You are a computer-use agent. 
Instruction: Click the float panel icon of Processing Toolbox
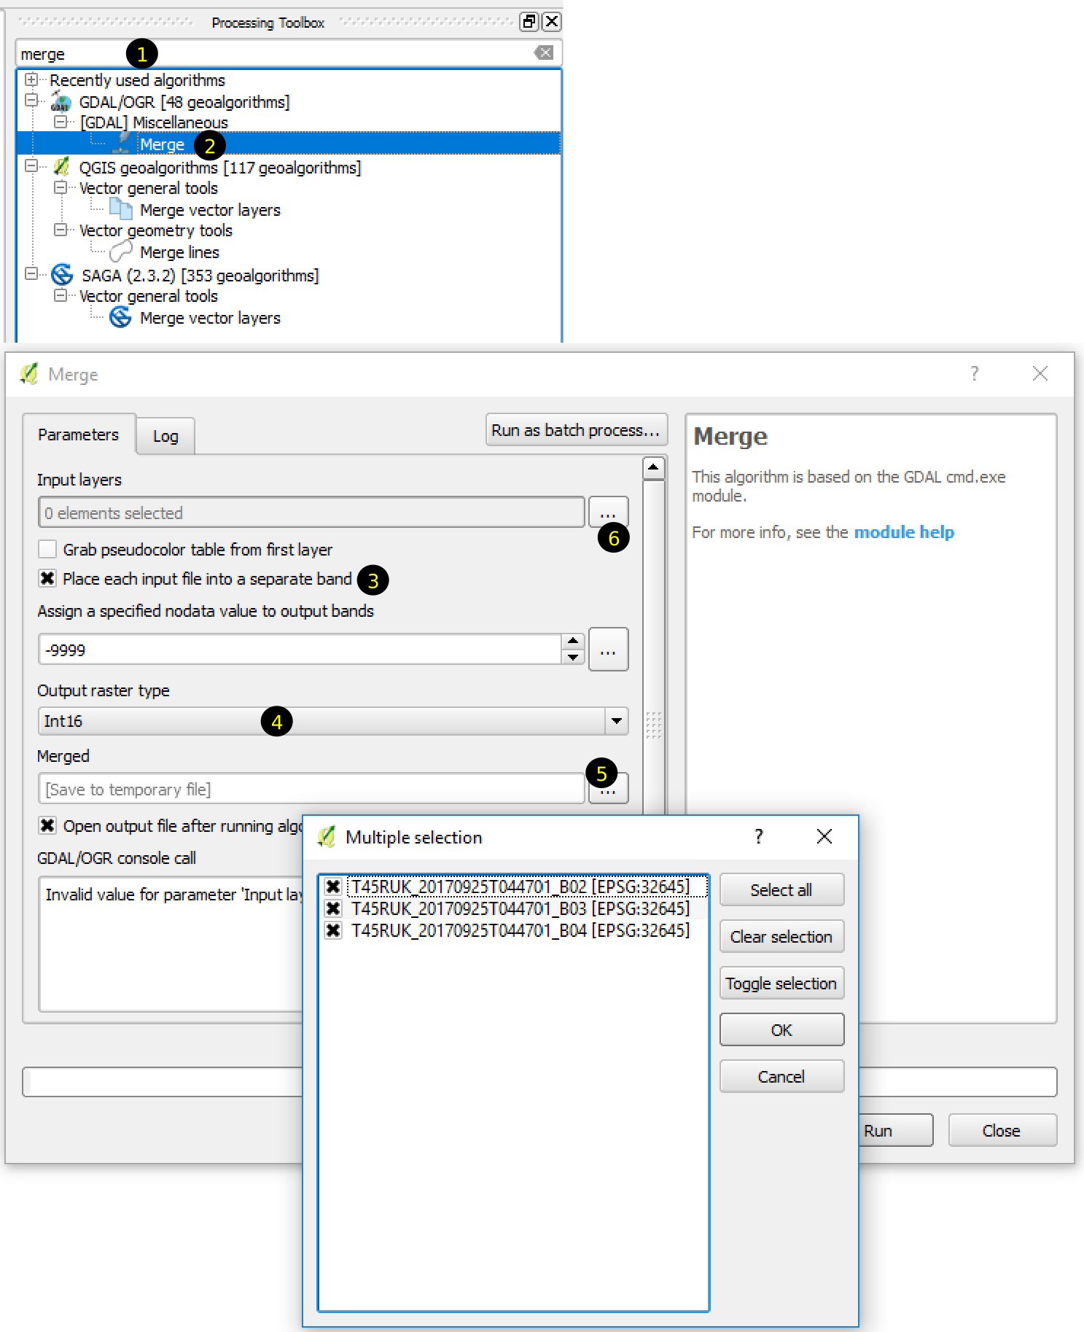click(529, 22)
